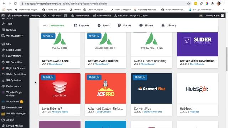Open Wordfence notification badge

click(21, 102)
